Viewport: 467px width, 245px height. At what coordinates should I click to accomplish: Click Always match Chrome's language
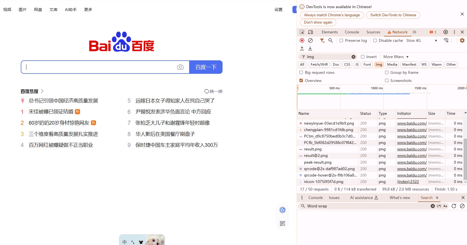(332, 15)
